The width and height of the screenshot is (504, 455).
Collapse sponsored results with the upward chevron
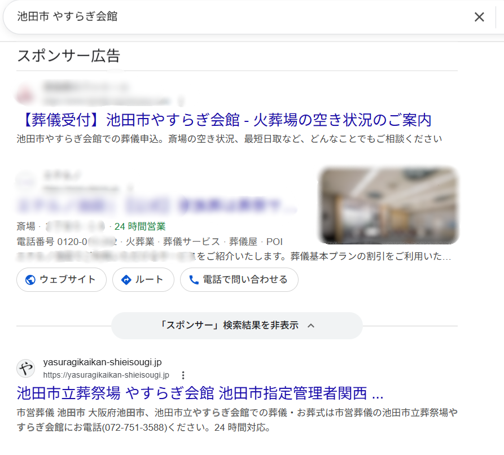(x=310, y=326)
